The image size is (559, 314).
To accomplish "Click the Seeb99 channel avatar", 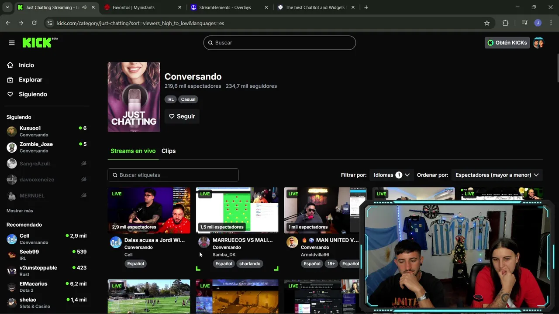I will point(12,255).
